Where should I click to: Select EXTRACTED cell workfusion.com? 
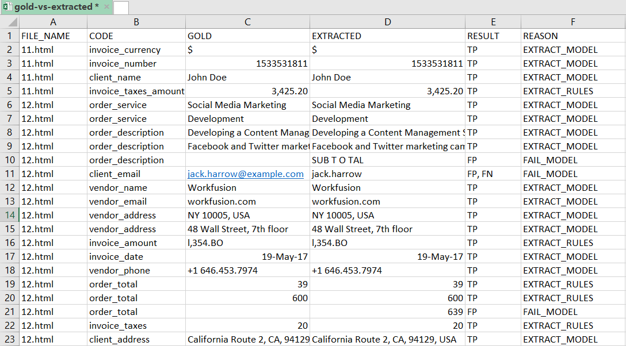coord(387,201)
